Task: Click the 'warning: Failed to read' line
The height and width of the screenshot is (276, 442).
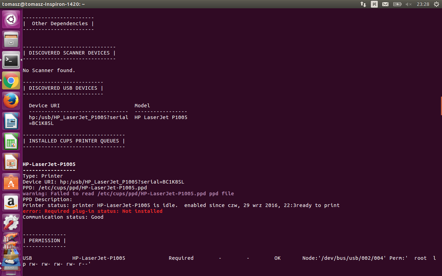Action: coord(128,194)
